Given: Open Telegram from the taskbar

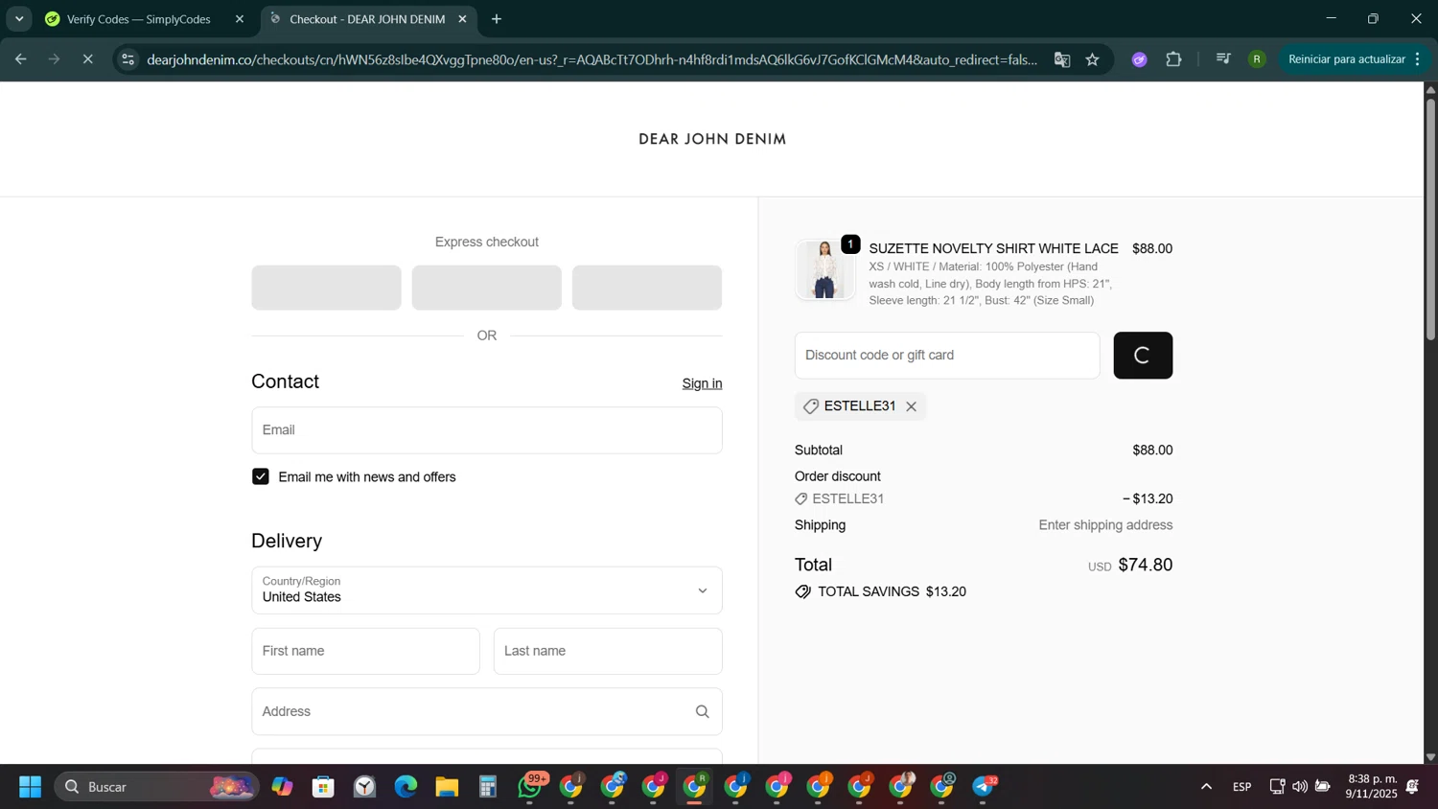Looking at the screenshot, I should [x=985, y=787].
